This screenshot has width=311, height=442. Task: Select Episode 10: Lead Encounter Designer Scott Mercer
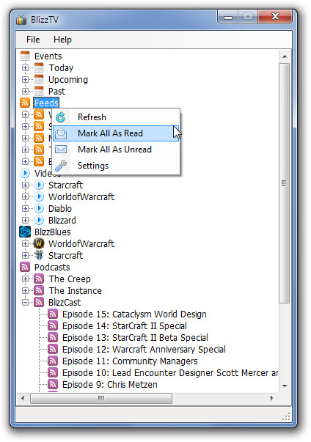(x=169, y=372)
